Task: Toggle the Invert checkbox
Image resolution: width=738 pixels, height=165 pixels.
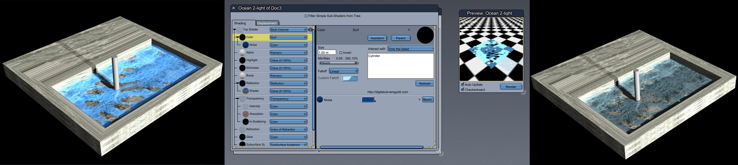Action: tap(341, 53)
